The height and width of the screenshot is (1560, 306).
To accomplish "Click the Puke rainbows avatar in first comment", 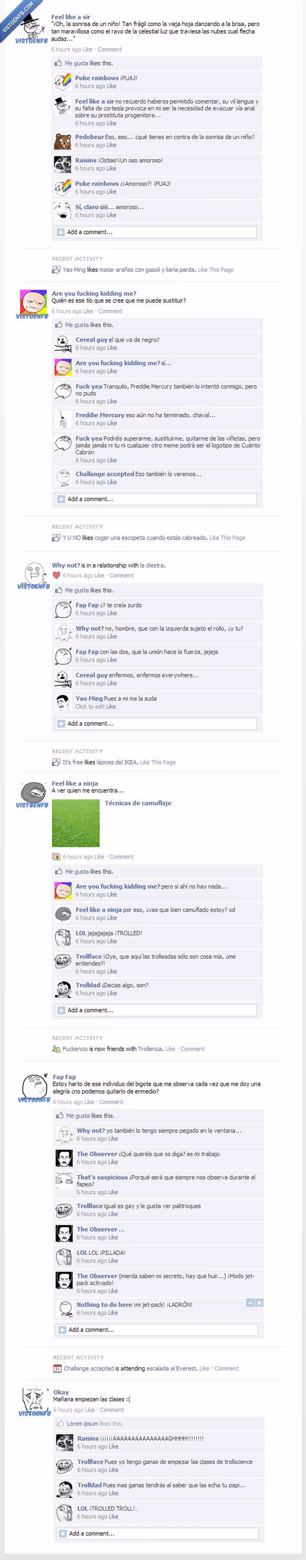I will [63, 82].
